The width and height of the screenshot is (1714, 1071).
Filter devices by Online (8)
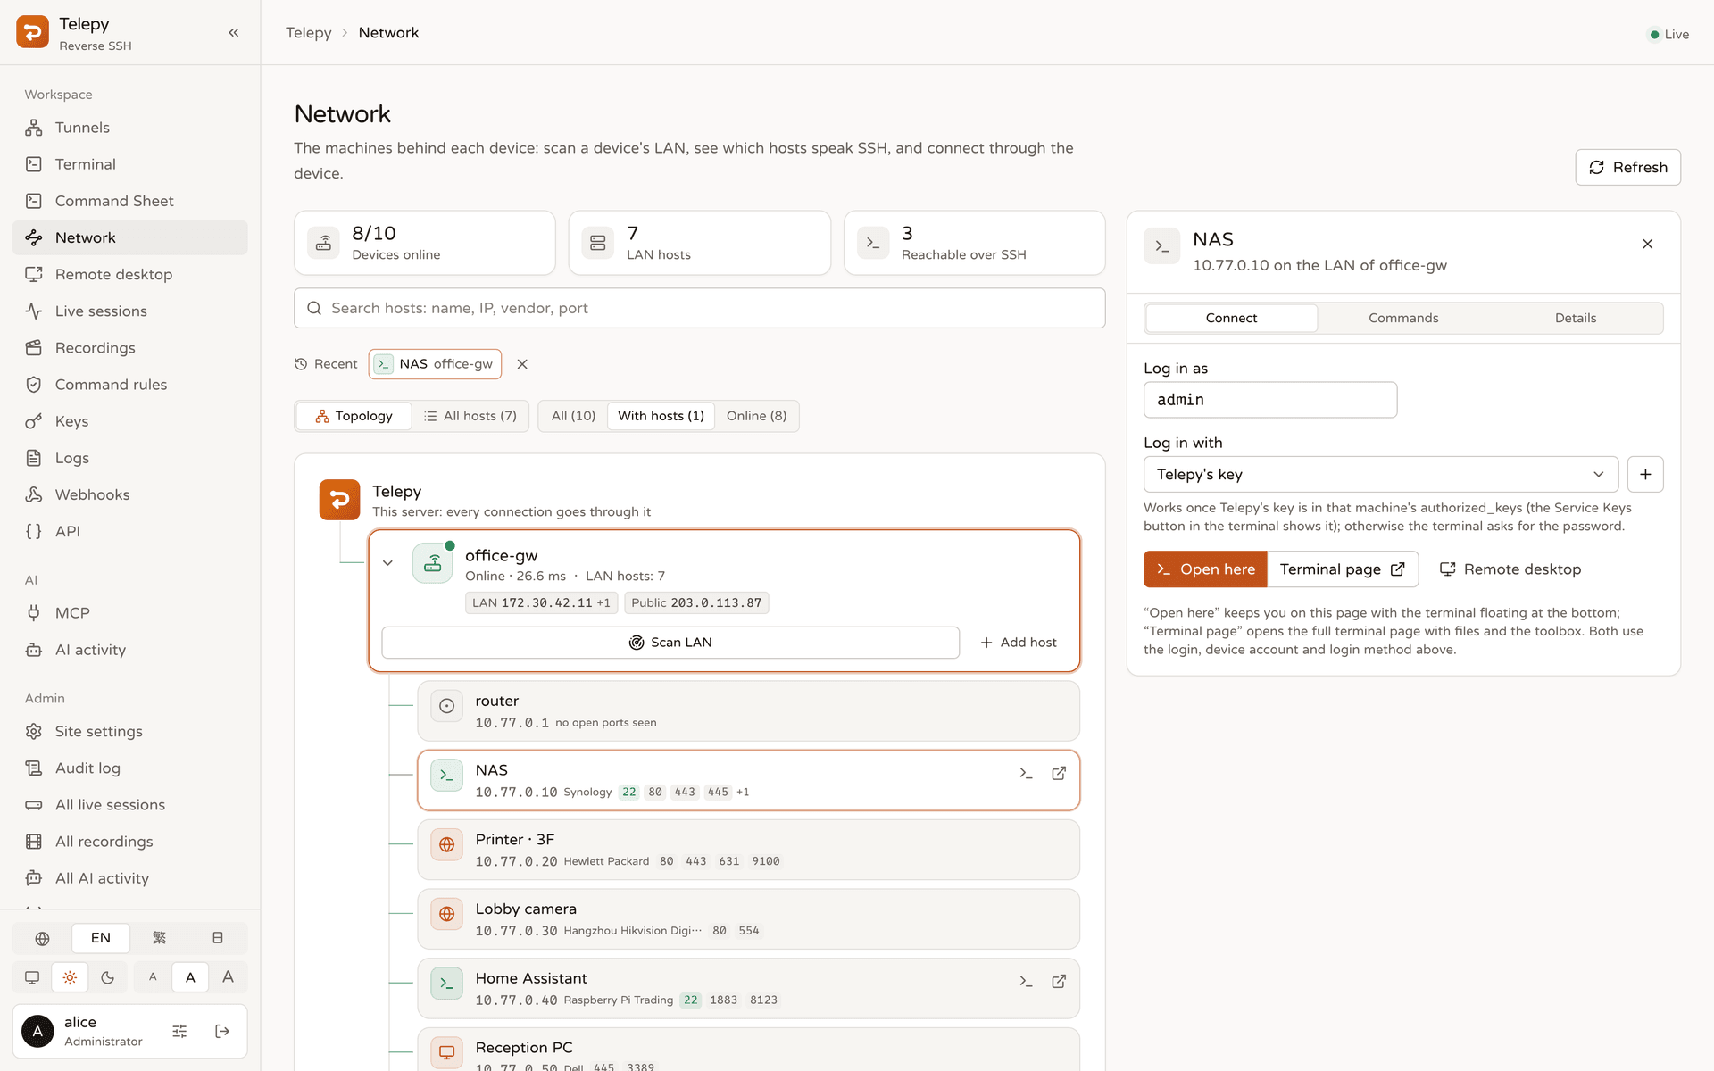click(x=756, y=416)
